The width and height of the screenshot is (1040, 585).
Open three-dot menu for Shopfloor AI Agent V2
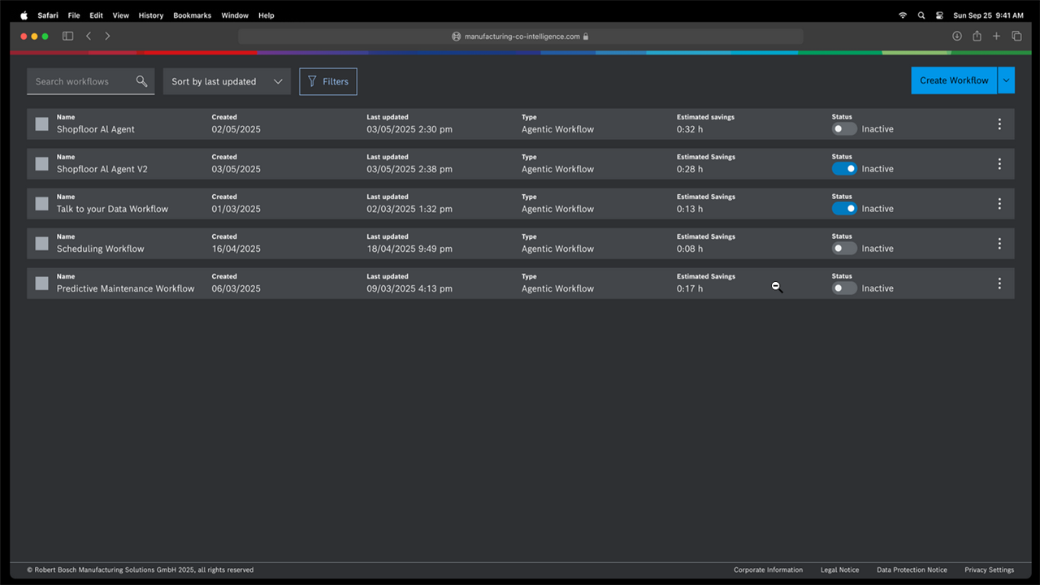tap(999, 164)
